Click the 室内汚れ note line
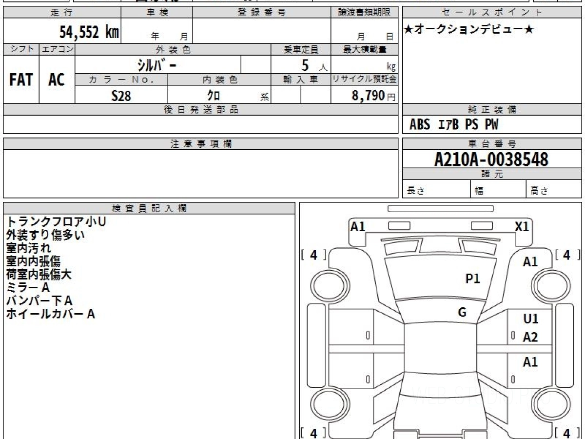The height and width of the screenshot is (439, 585). pyautogui.click(x=29, y=248)
